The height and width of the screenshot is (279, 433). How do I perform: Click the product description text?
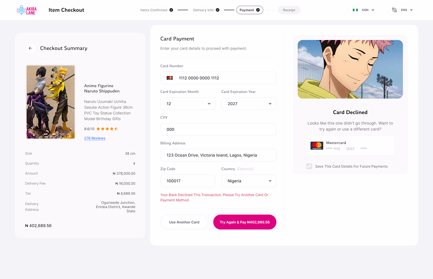click(x=108, y=110)
